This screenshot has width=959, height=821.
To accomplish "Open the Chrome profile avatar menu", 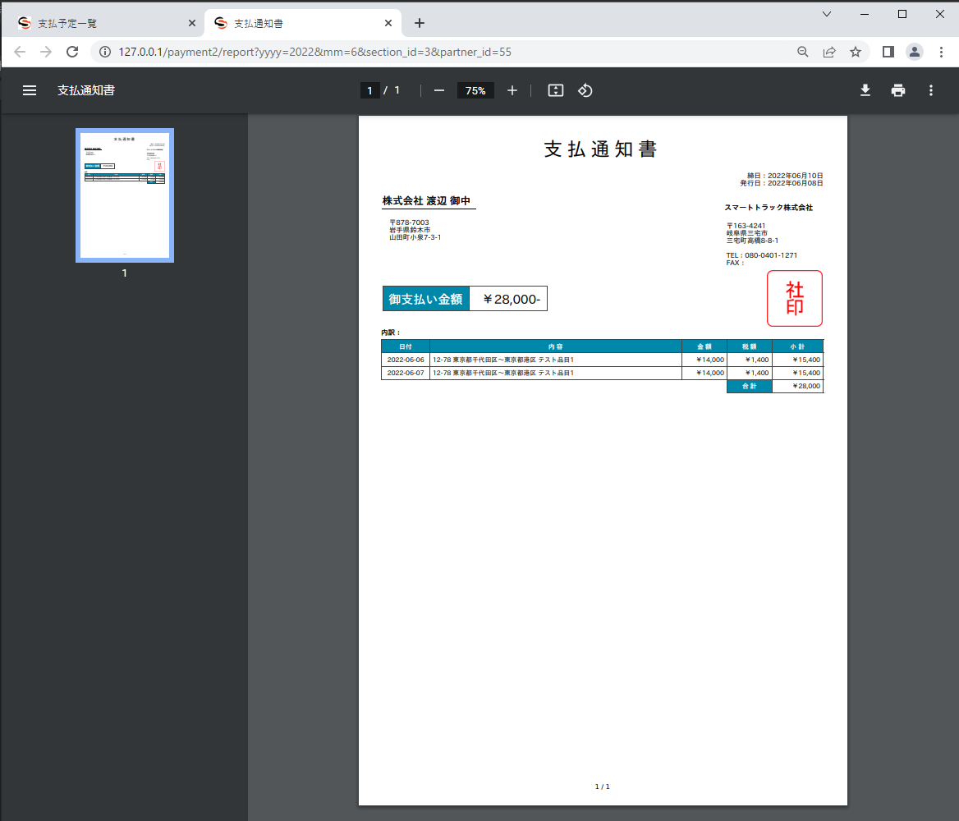I will click(x=914, y=52).
